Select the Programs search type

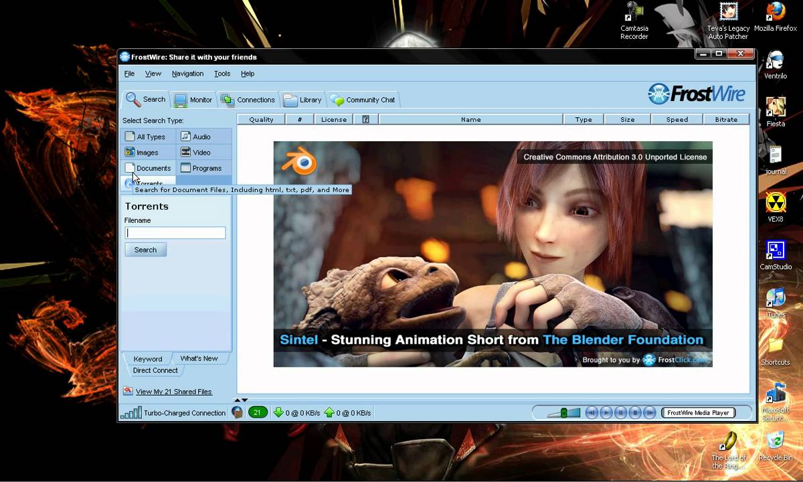pyautogui.click(x=204, y=168)
